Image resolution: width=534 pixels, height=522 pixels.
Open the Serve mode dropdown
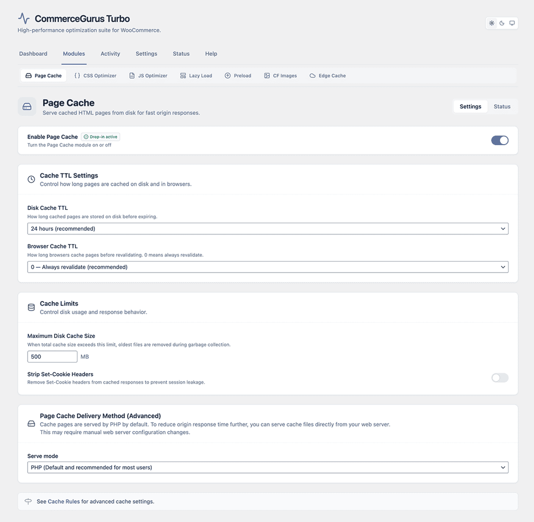coord(268,467)
